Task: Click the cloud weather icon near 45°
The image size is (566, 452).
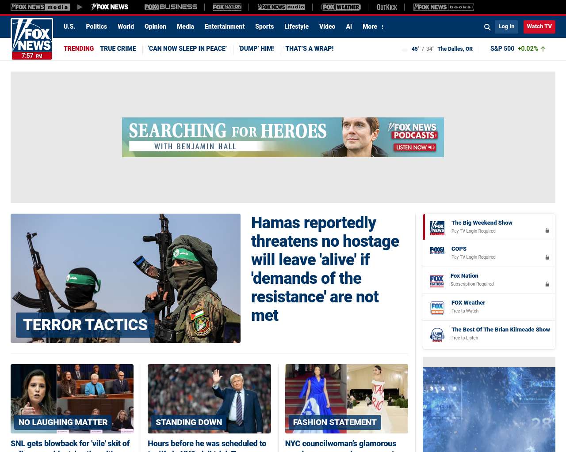Action: [x=404, y=49]
